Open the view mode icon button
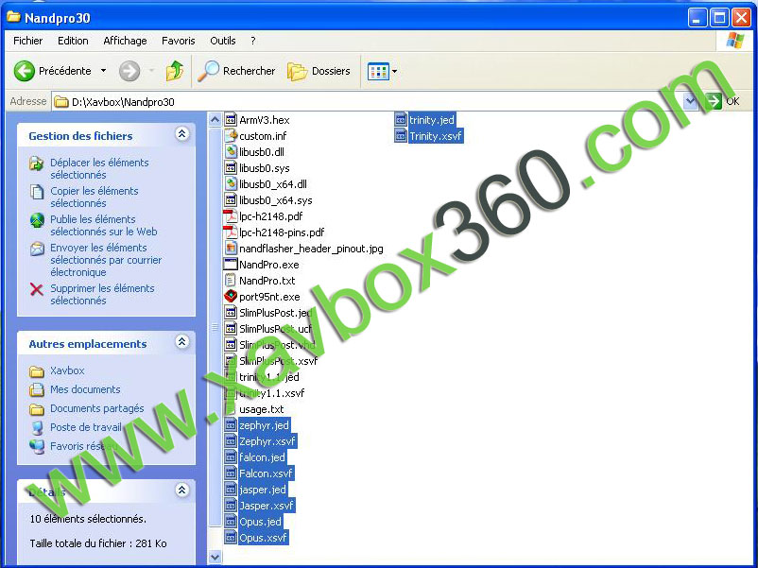Image resolution: width=758 pixels, height=568 pixels. click(x=378, y=72)
